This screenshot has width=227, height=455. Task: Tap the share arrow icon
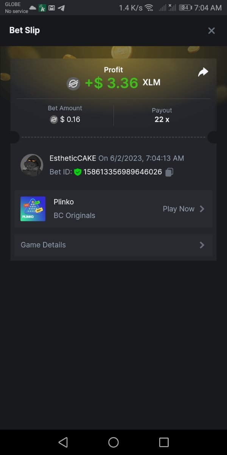(x=203, y=72)
